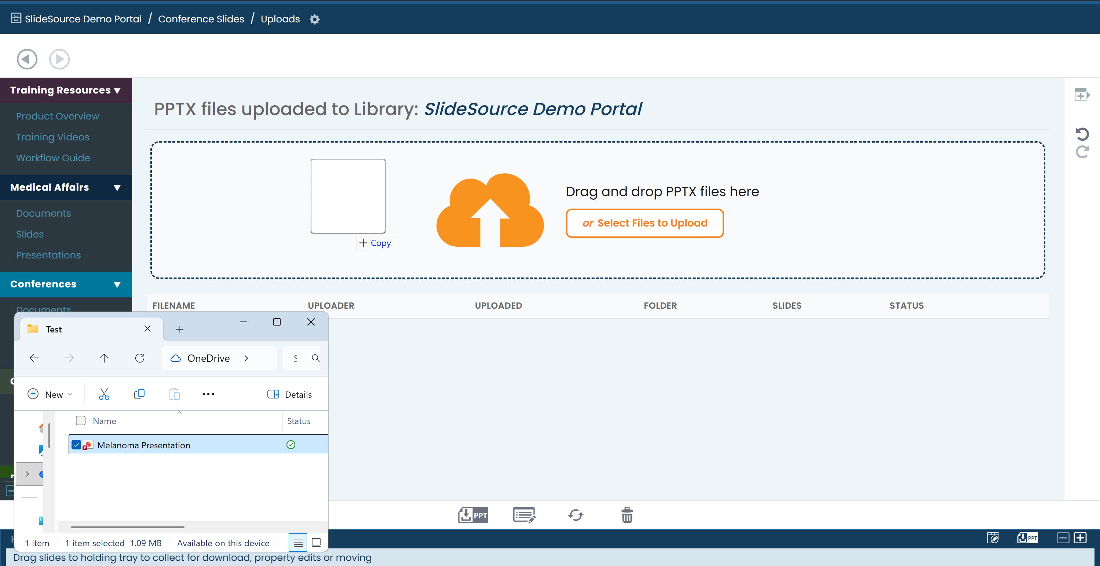Check the select-all checkbox beside Name
This screenshot has height=566, width=1100.
(80, 420)
